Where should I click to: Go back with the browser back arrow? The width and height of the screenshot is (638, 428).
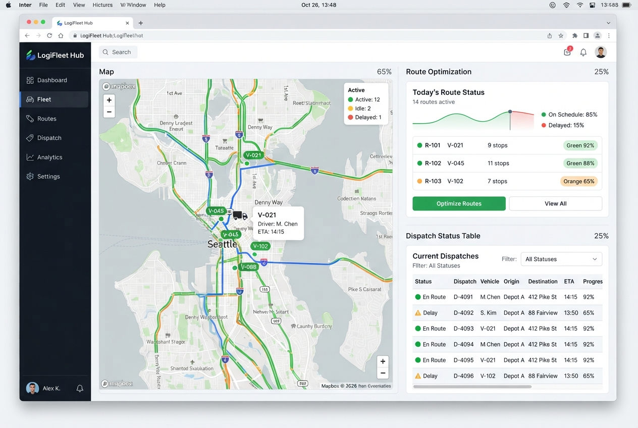coord(27,36)
